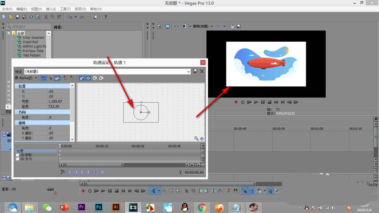Toggle Loop Playback in the bottom timeline transport
This screenshot has height=213, width=379.
coord(90,191)
